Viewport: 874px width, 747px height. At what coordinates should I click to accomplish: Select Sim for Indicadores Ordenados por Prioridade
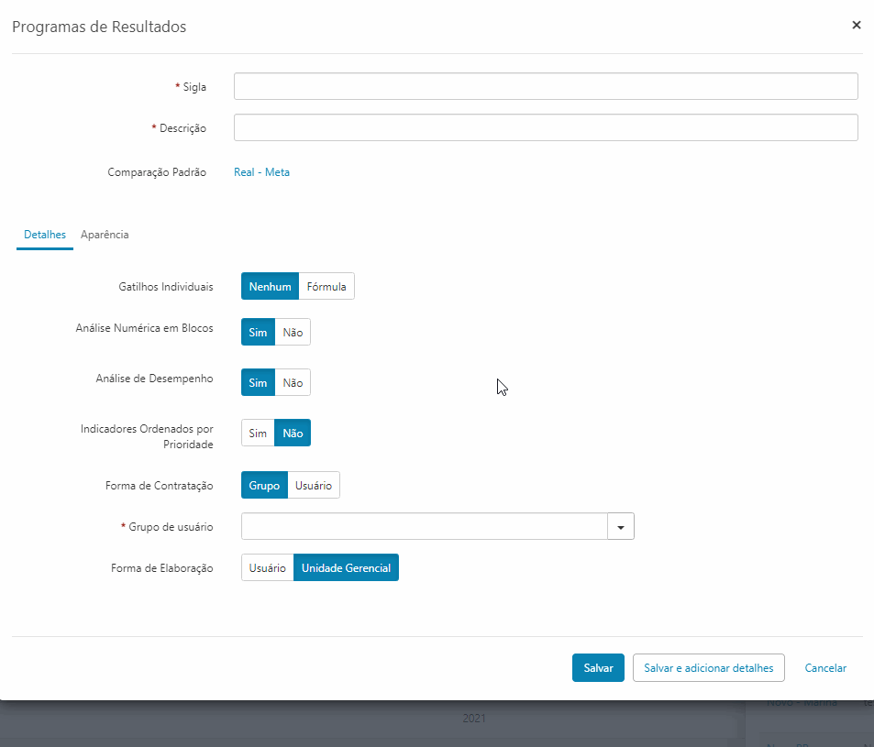pos(258,433)
